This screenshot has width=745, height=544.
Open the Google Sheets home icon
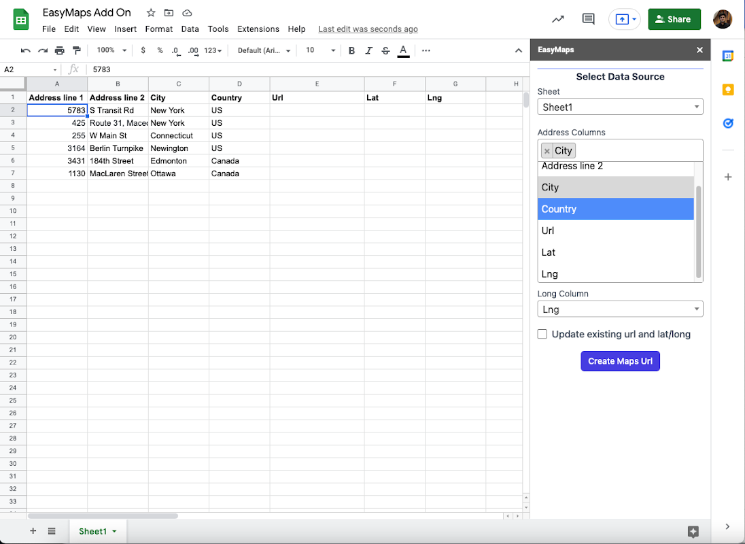point(21,20)
